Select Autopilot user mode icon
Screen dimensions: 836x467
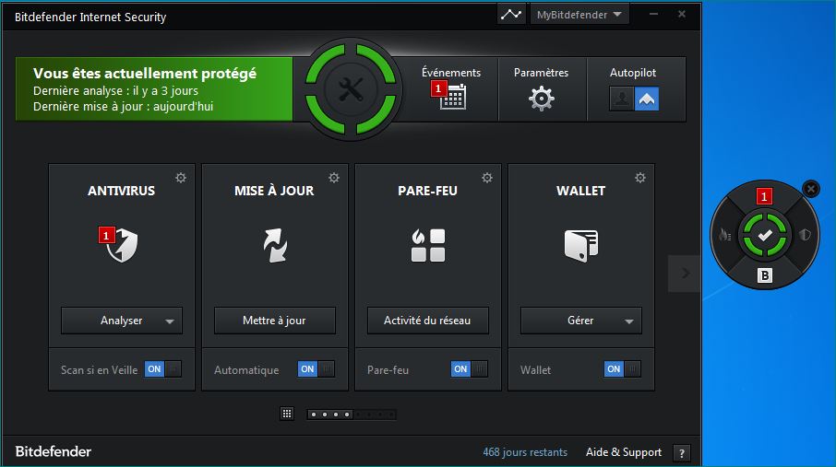point(622,99)
